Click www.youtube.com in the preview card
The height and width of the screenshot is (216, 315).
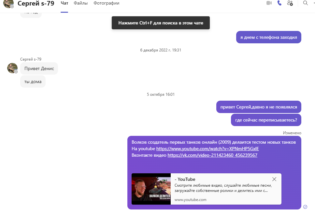190,200
